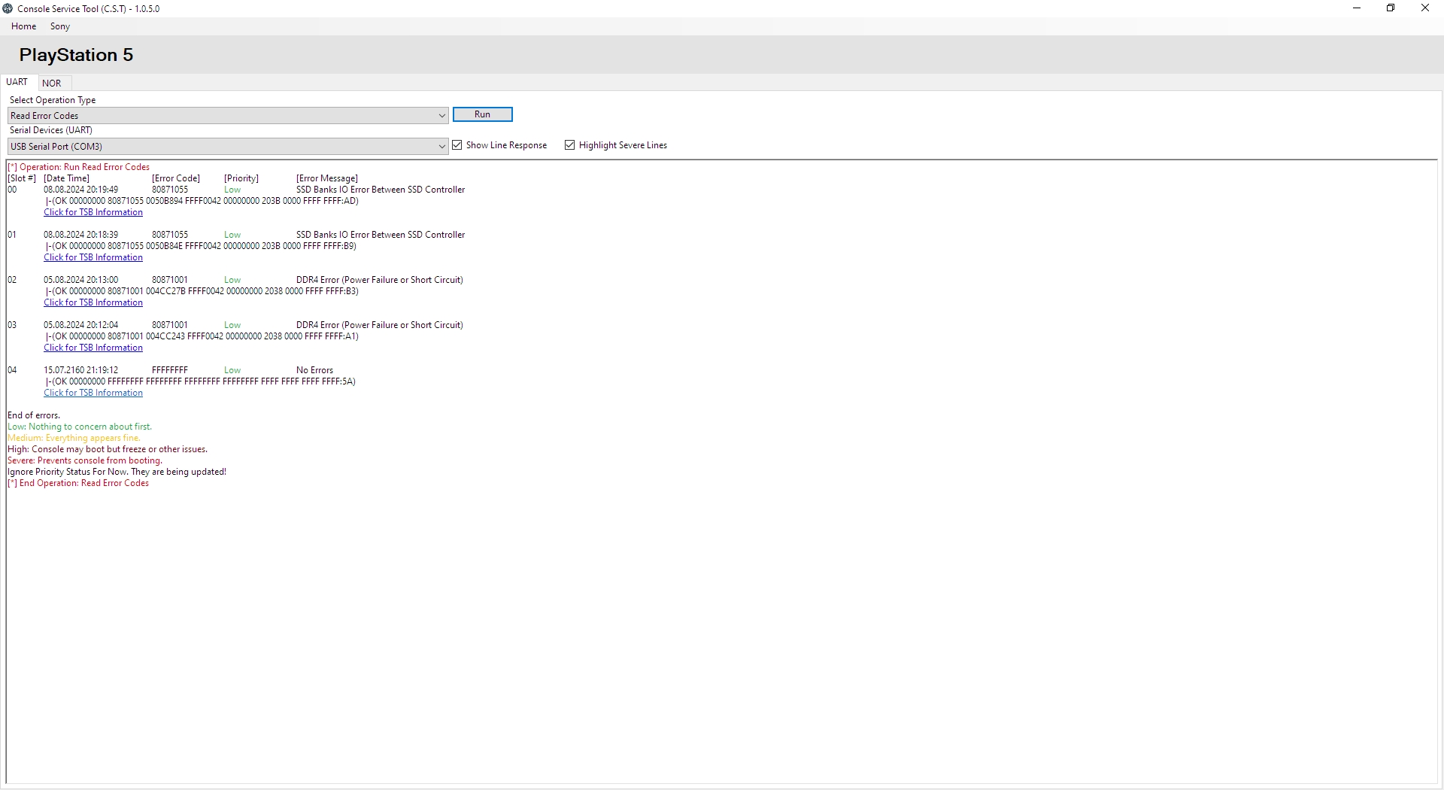The height and width of the screenshot is (790, 1444).
Task: Click DDR4 Error message in slot 03
Action: (380, 325)
